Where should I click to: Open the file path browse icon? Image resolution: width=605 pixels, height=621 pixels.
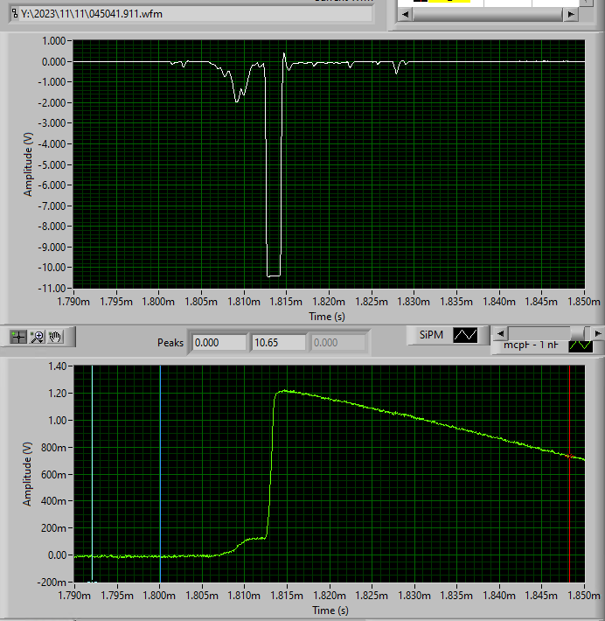coord(14,14)
